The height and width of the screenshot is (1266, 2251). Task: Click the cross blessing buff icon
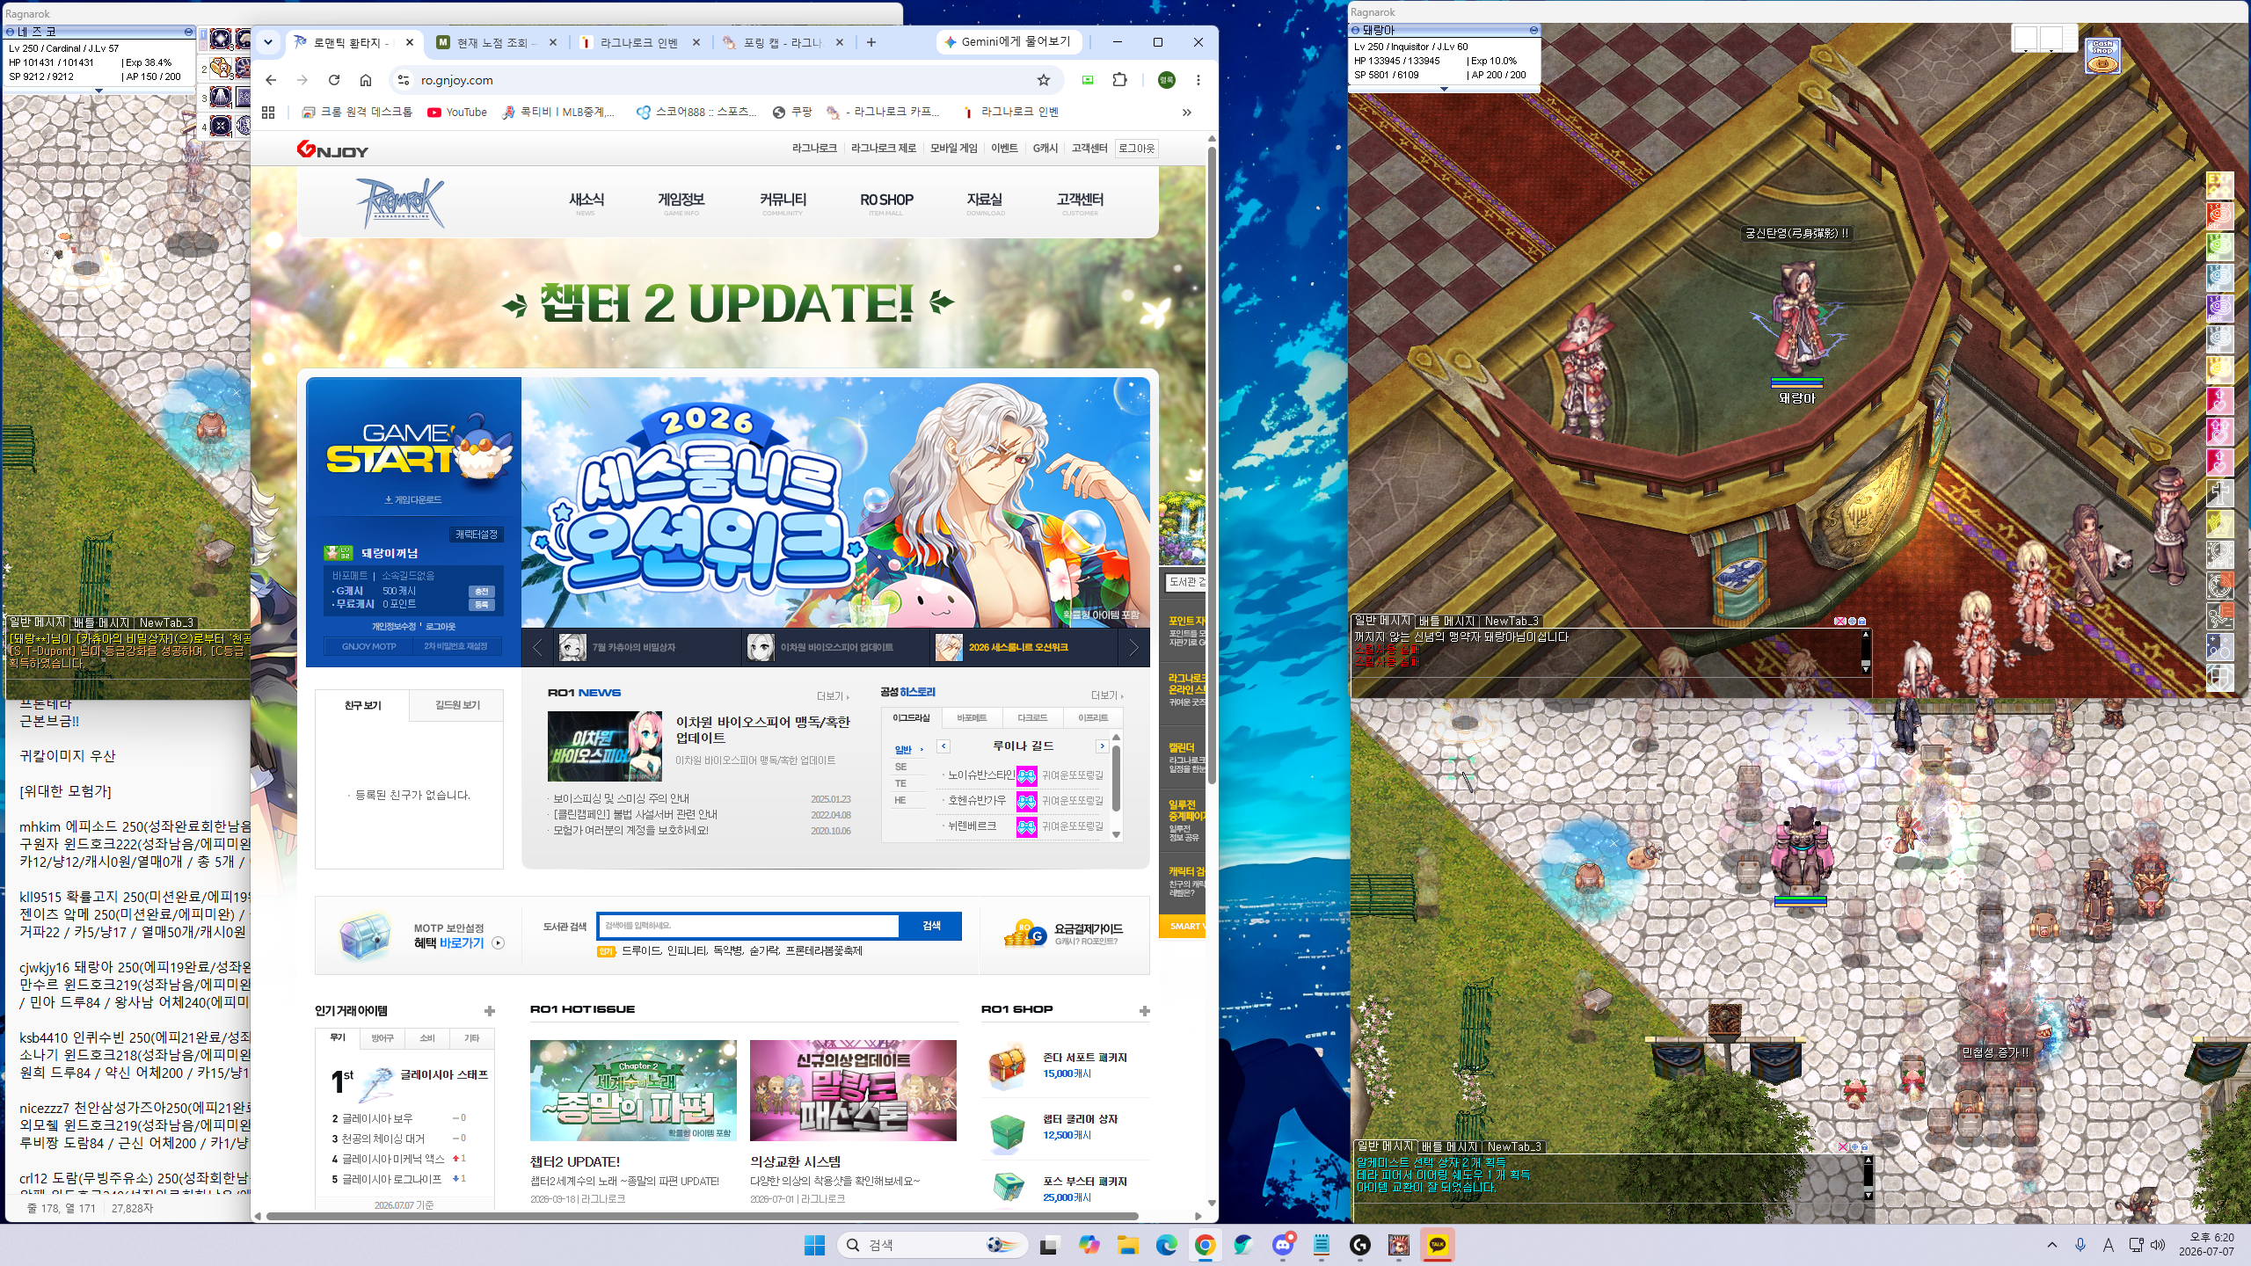(x=2219, y=492)
